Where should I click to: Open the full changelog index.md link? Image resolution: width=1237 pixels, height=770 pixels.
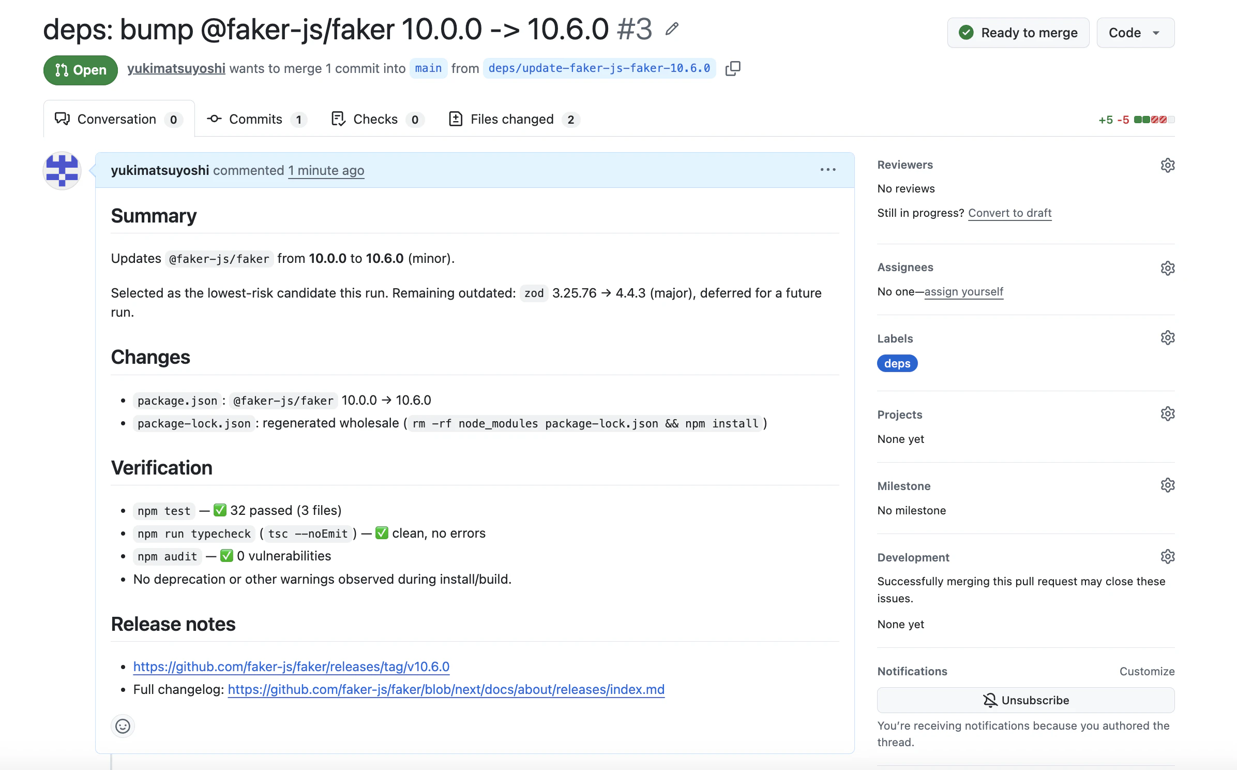tap(446, 689)
